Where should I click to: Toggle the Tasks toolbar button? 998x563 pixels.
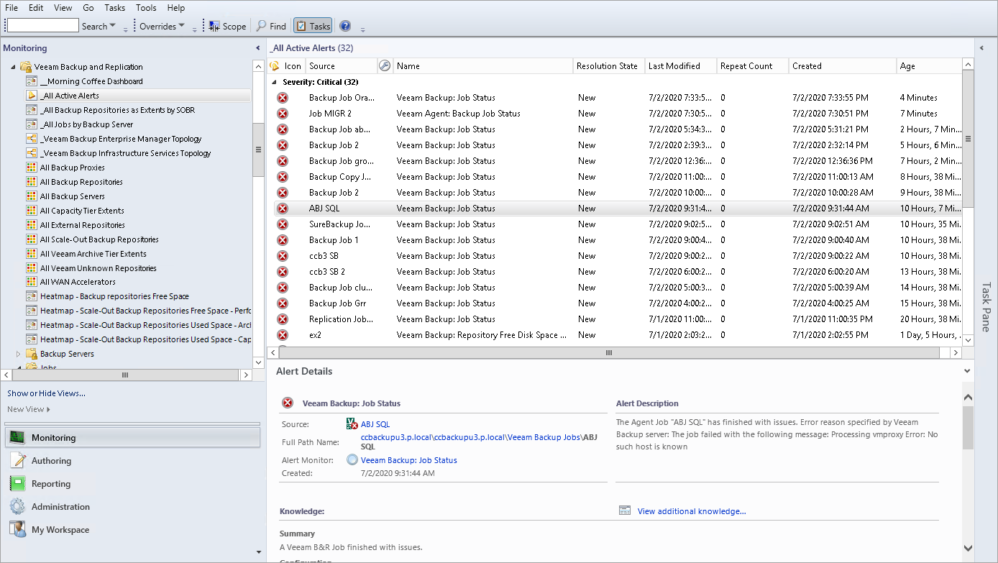tap(313, 27)
